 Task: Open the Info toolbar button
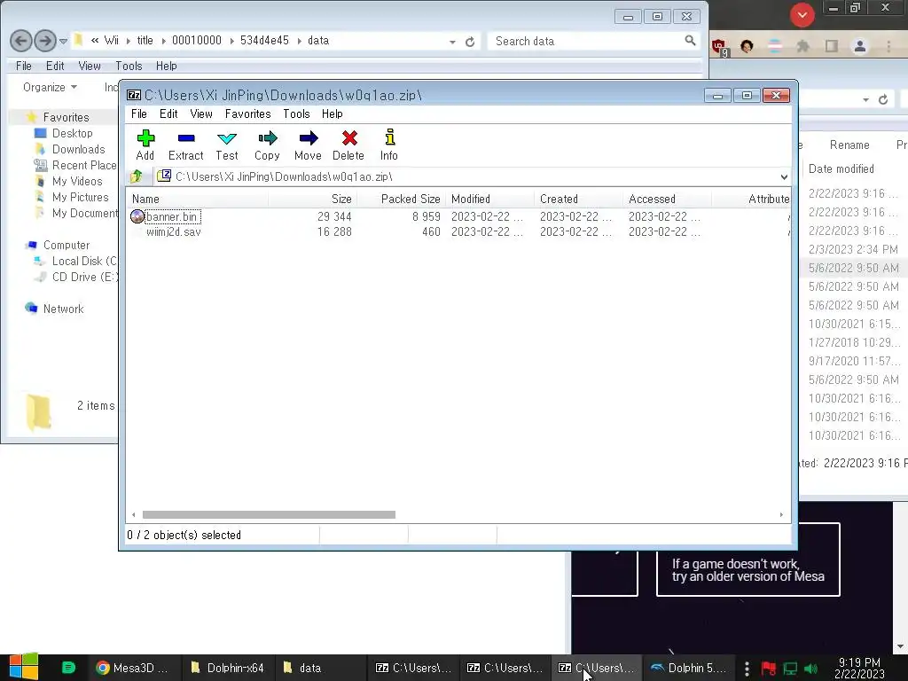pos(389,145)
